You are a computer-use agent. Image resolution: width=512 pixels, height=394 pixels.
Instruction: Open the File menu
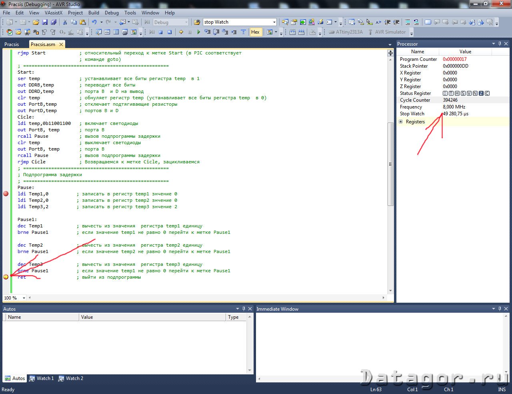click(7, 13)
